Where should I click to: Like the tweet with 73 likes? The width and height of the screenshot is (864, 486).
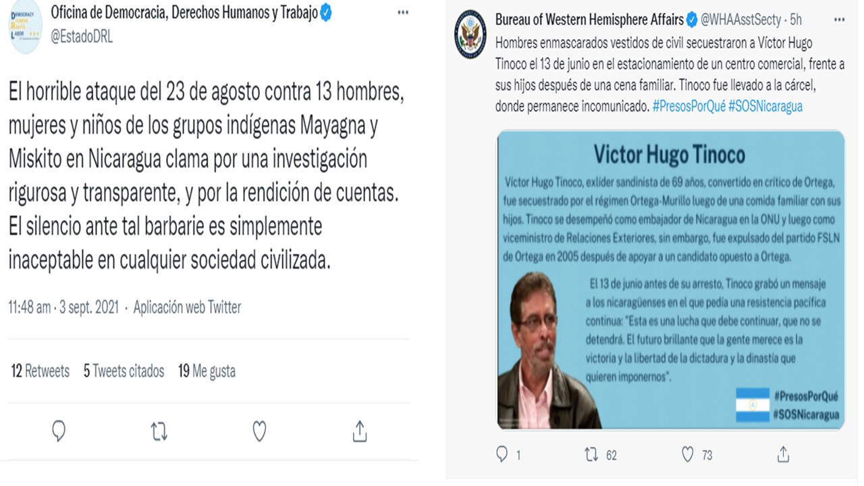coord(688,455)
